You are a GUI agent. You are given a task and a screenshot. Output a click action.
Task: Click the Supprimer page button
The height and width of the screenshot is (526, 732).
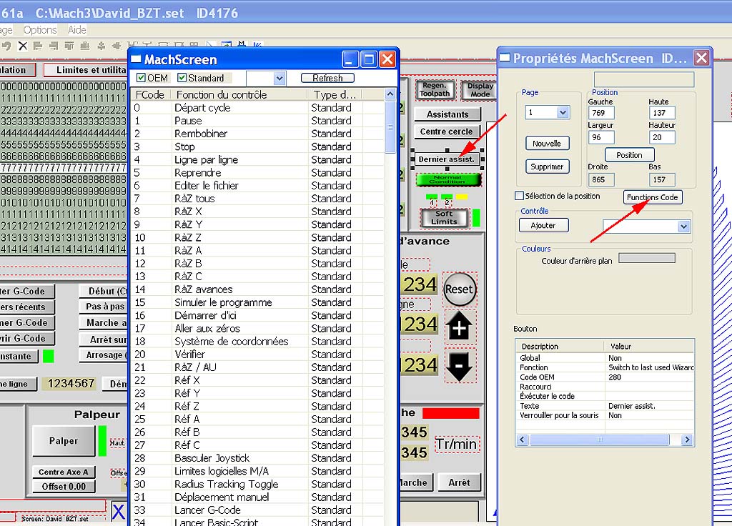click(x=547, y=167)
